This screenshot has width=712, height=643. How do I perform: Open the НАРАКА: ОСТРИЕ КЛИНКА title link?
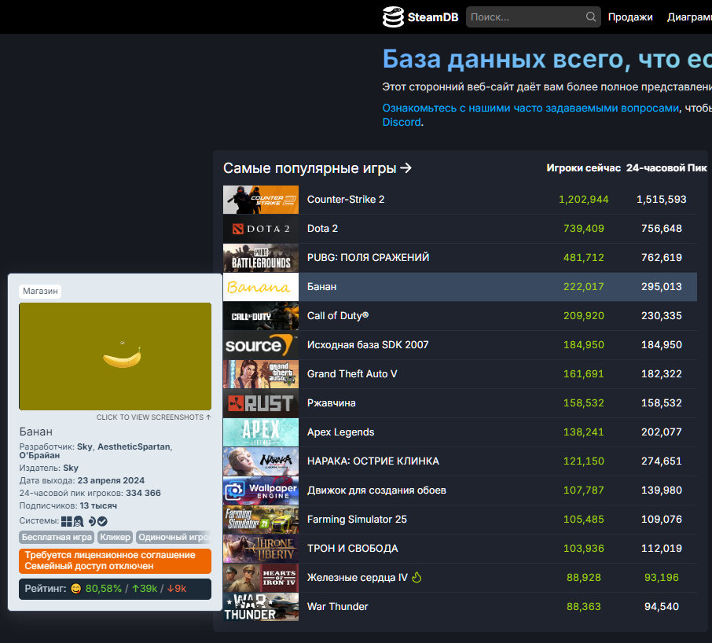click(x=373, y=461)
